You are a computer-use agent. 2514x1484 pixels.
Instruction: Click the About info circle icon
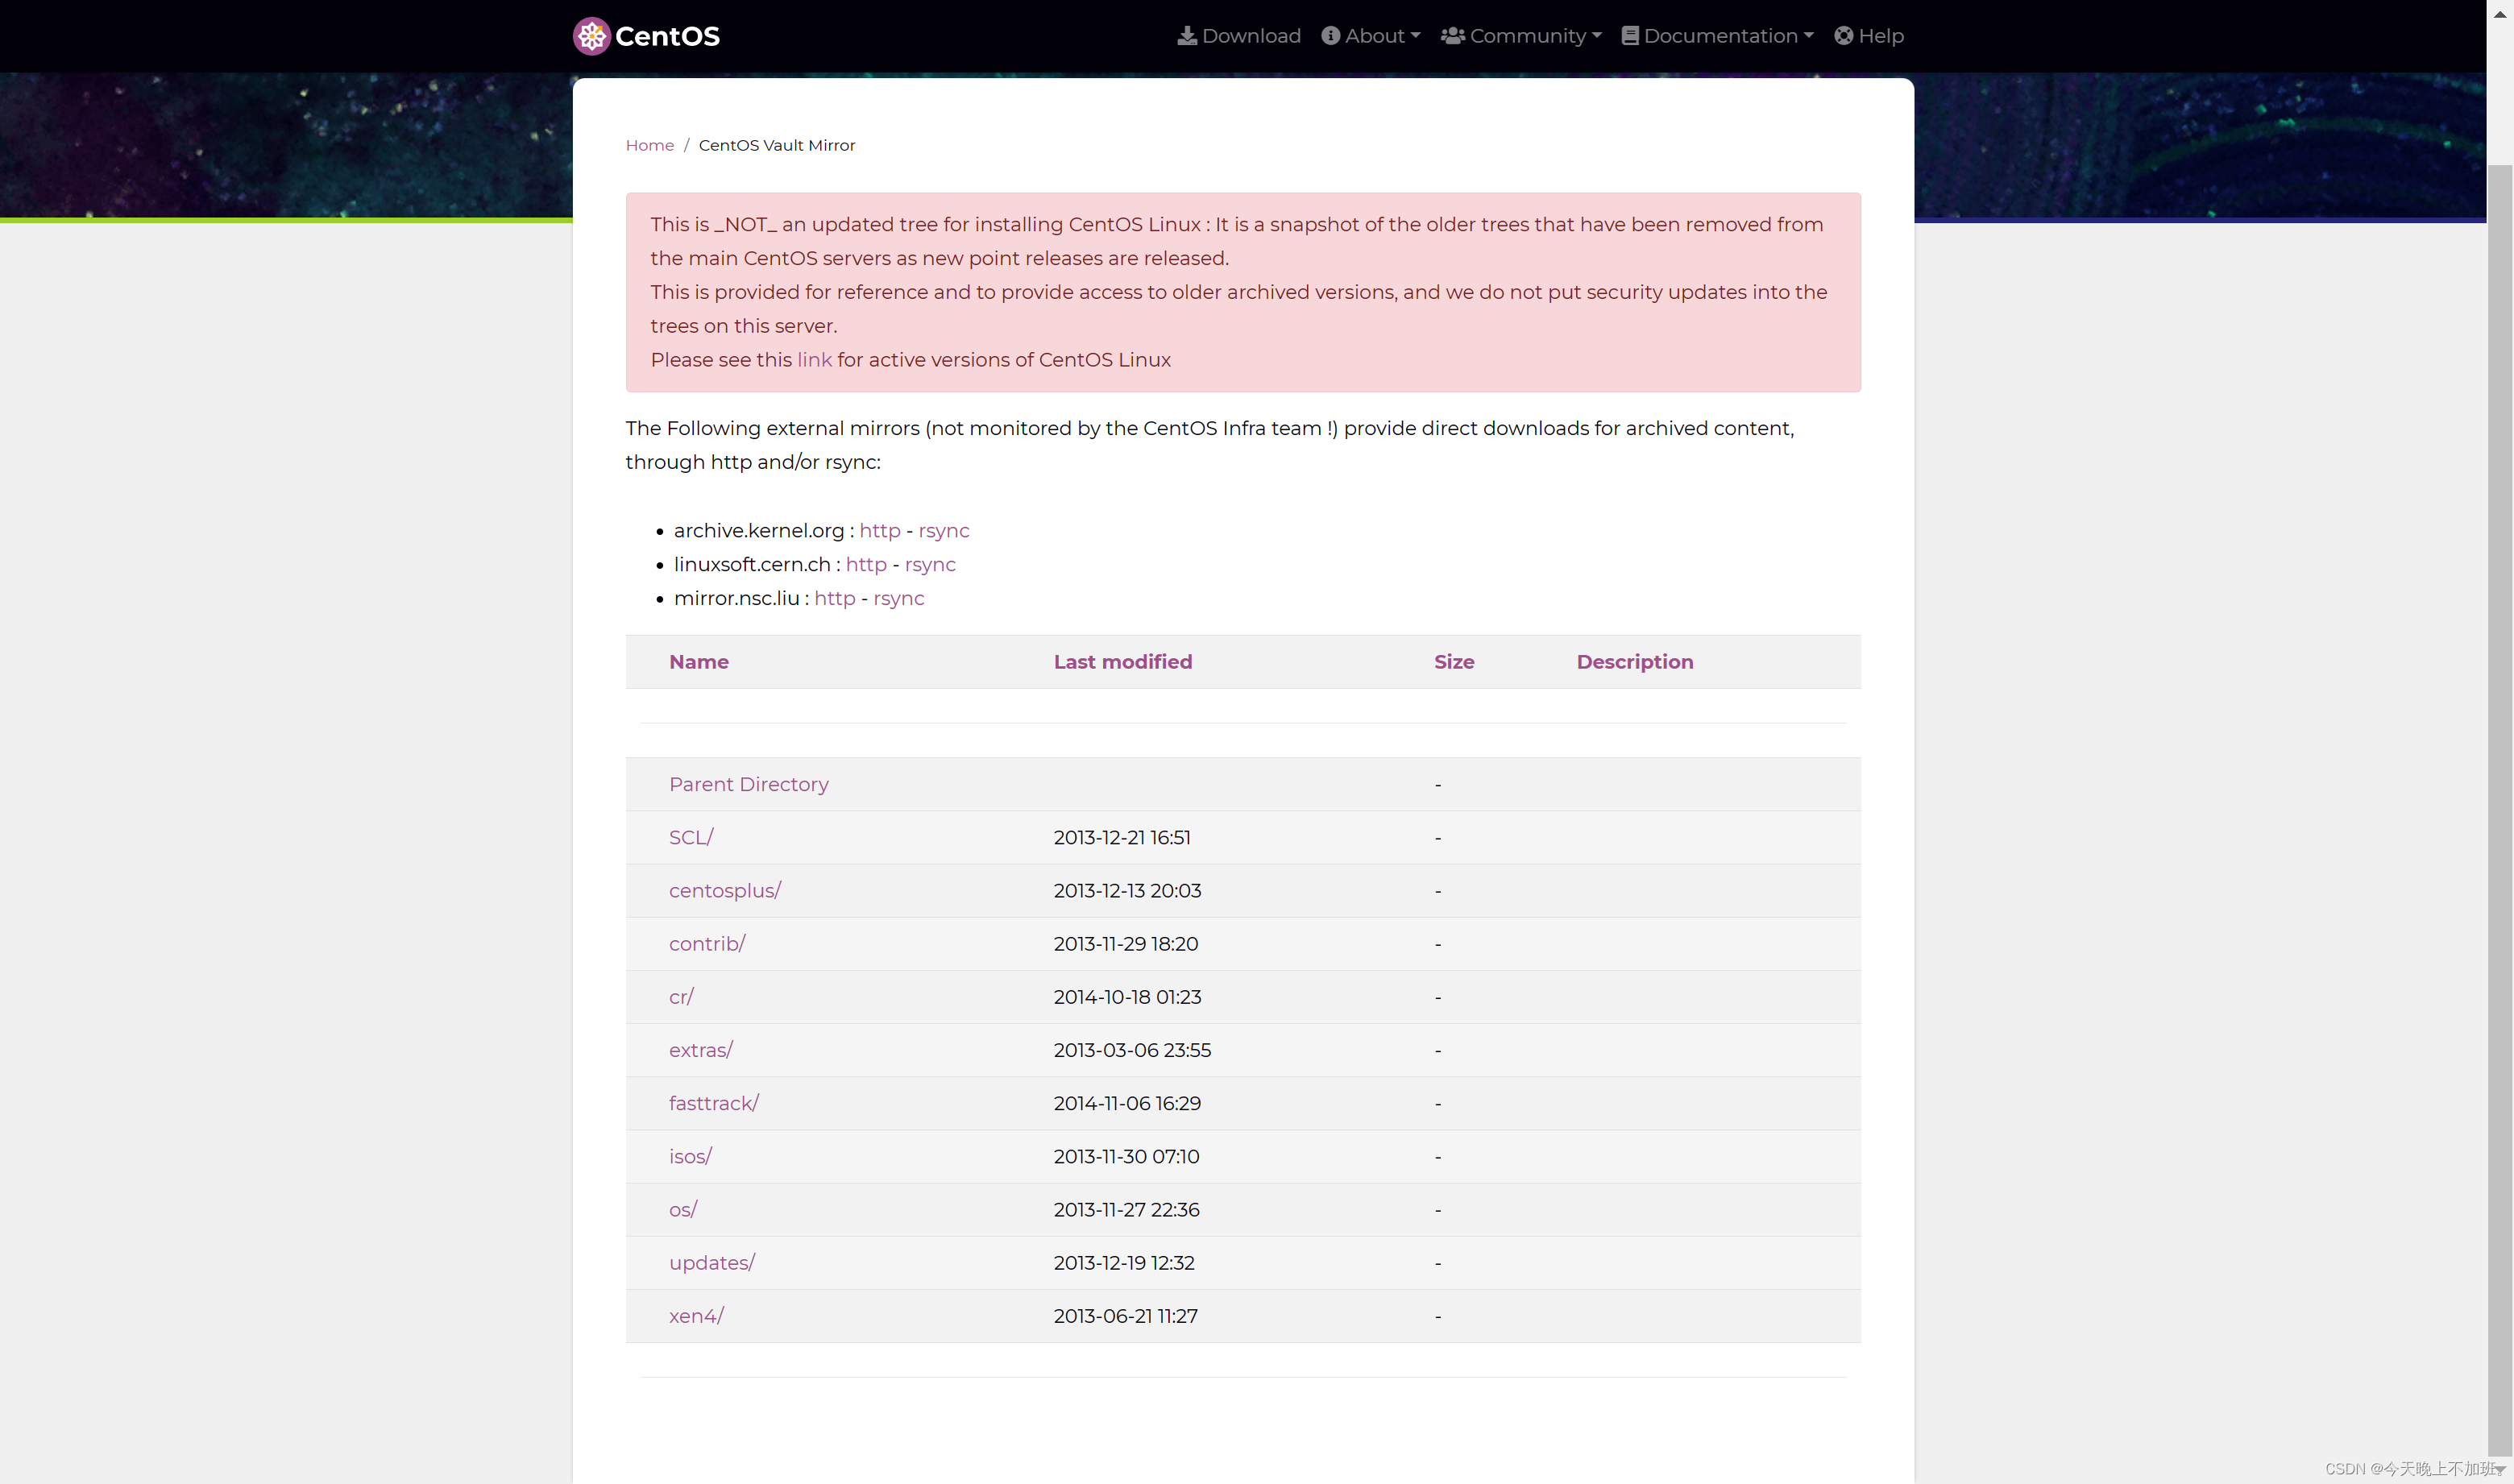click(1330, 36)
